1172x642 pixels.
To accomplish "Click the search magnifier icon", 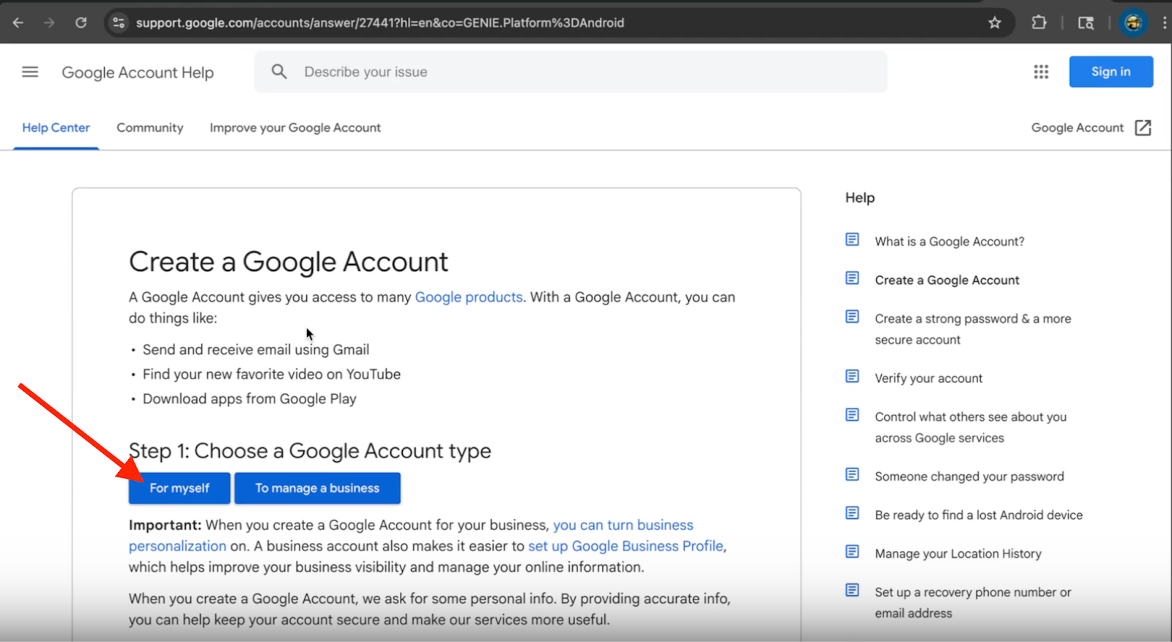I will click(279, 72).
